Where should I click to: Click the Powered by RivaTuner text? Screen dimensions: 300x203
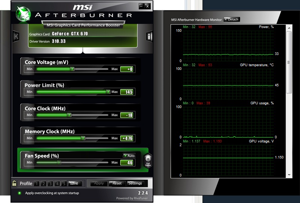[132, 198]
